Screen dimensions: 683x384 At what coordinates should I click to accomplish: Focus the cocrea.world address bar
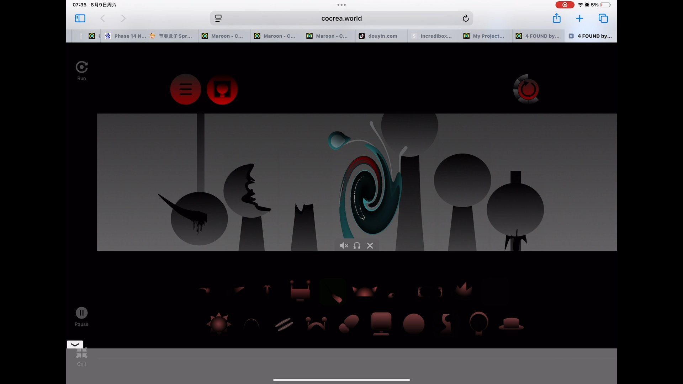coord(341,18)
